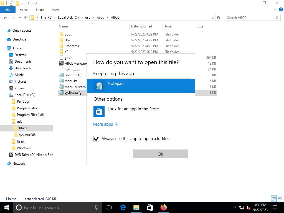This screenshot has height=213, width=284.
Task: Sort files by Date modified column
Action: click(x=141, y=26)
